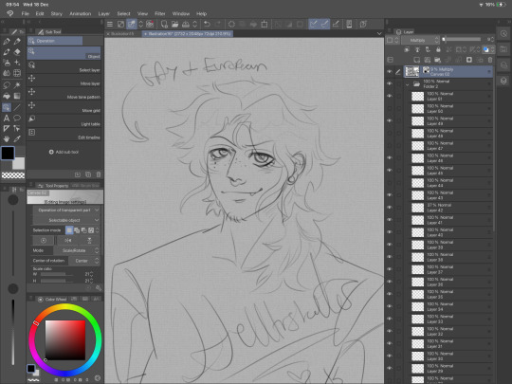Delete layer using Layer panel trash icon
The image size is (512, 384).
(x=490, y=60)
